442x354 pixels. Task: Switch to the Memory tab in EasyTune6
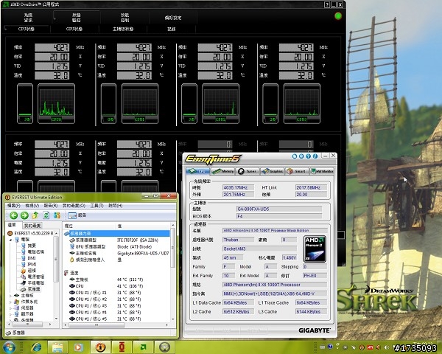point(223,171)
